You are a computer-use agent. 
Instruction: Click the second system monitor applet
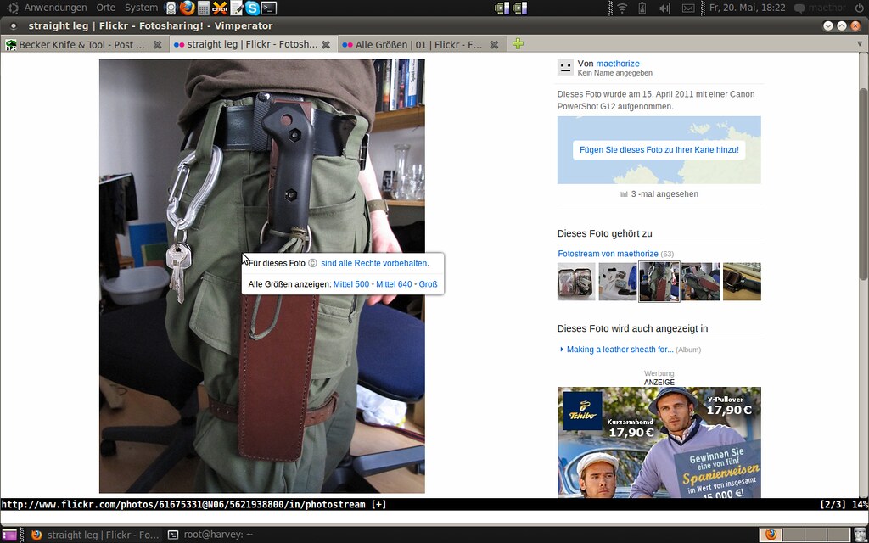pos(520,8)
